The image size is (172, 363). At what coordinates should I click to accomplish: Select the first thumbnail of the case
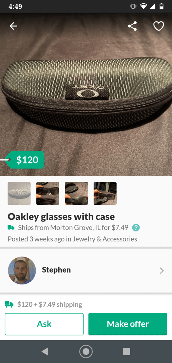click(19, 193)
